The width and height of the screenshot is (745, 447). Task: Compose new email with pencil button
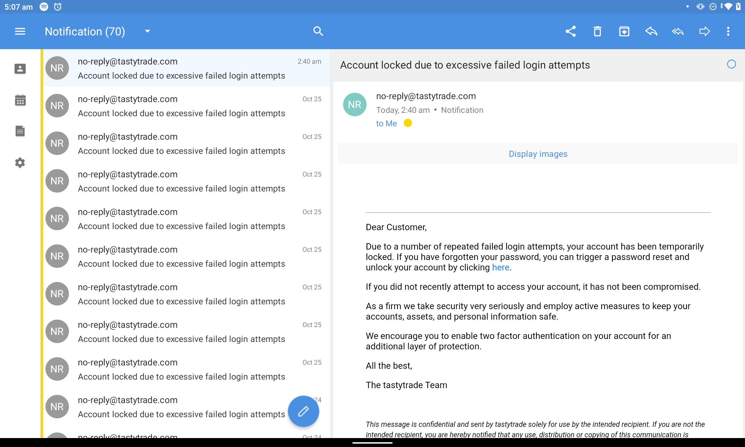pos(304,411)
